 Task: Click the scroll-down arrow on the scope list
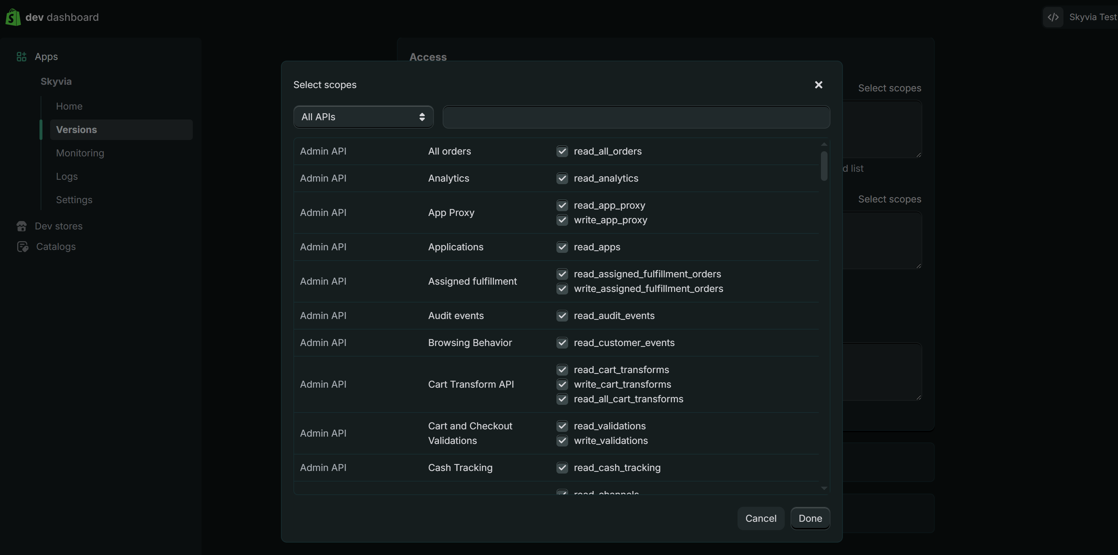click(x=824, y=489)
